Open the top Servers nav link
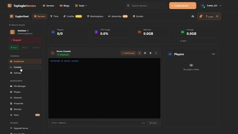This screenshot has width=238, height=134. coord(48,6)
